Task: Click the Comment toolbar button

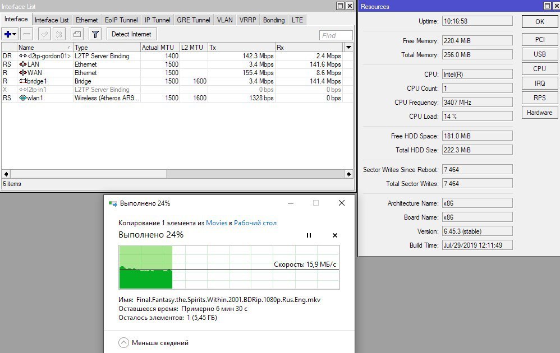Action: click(77, 34)
